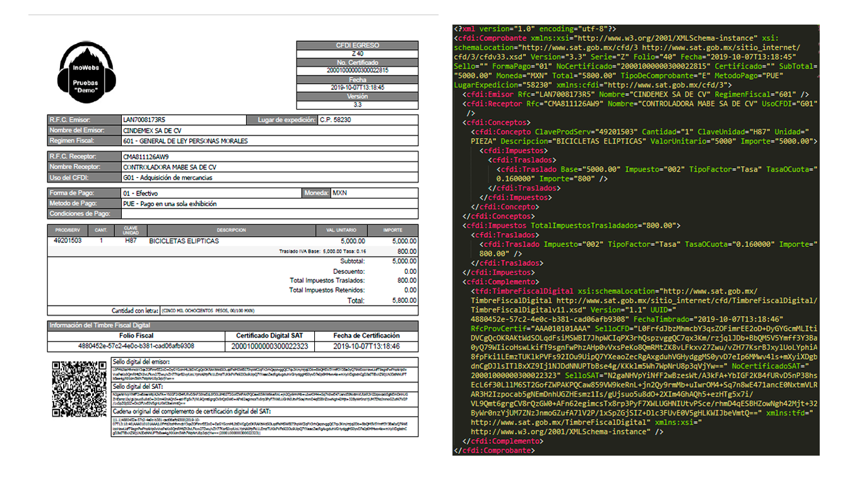This screenshot has width=862, height=484.
Task: Select the '01 - Efectivo' value
Action: point(140,193)
